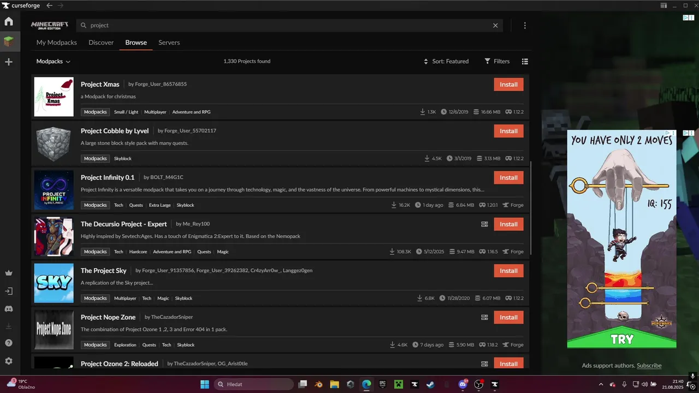This screenshot has height=393, width=699.
Task: Click server pack icon on Project Ozone 2 row
Action: pos(484,364)
